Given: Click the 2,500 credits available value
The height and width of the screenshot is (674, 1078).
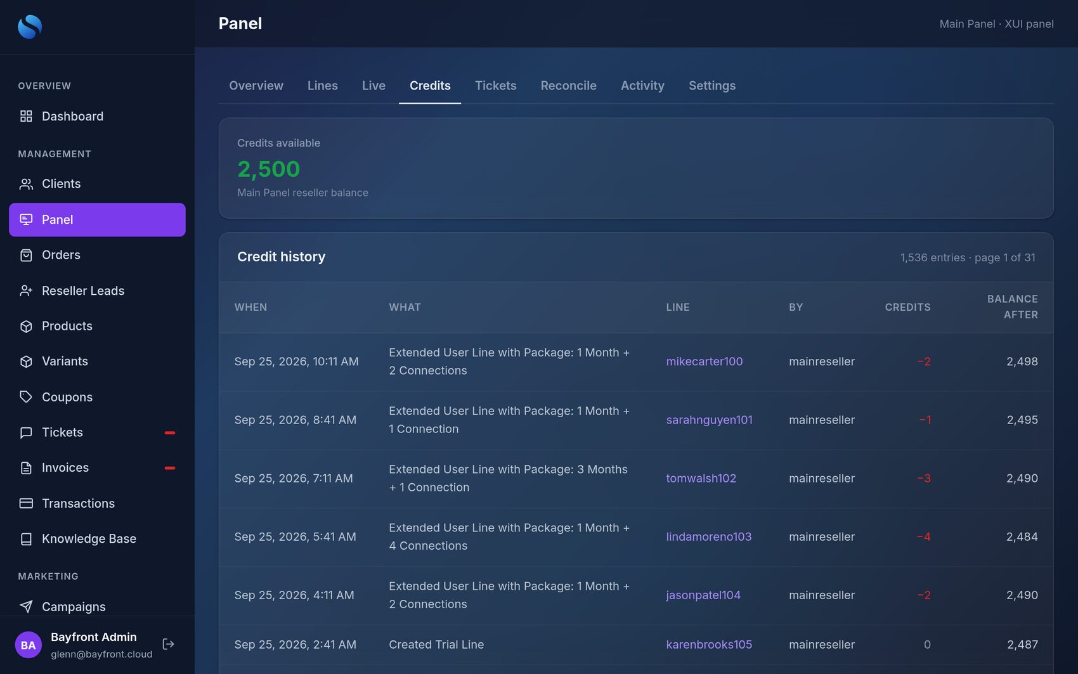Looking at the screenshot, I should coord(269,169).
